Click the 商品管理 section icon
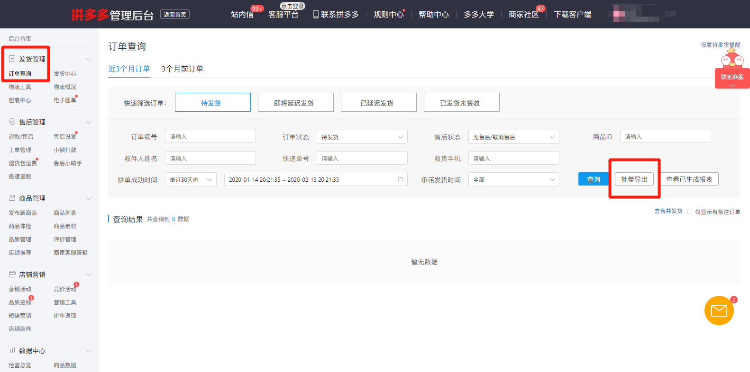This screenshot has height=372, width=750. 12,198
